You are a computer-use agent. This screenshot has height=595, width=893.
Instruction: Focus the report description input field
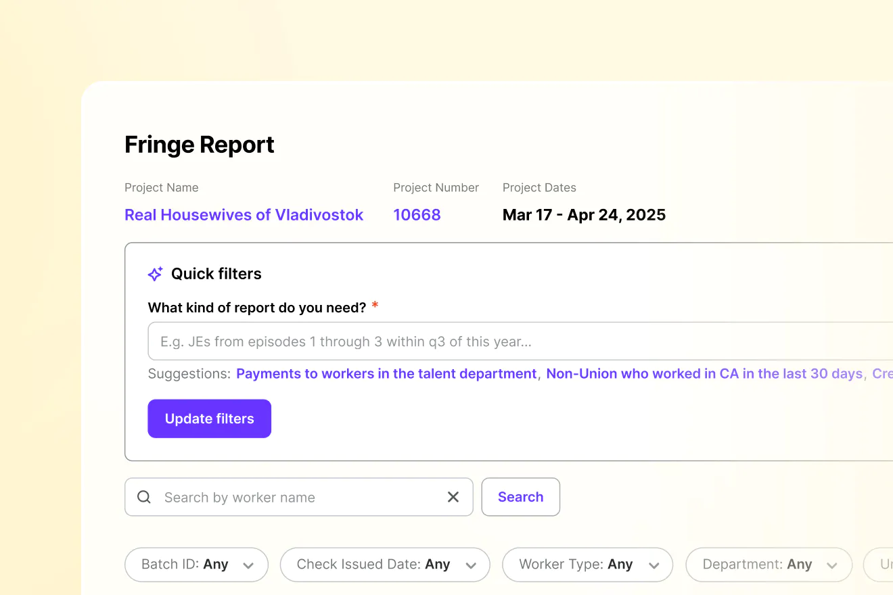pyautogui.click(x=520, y=341)
